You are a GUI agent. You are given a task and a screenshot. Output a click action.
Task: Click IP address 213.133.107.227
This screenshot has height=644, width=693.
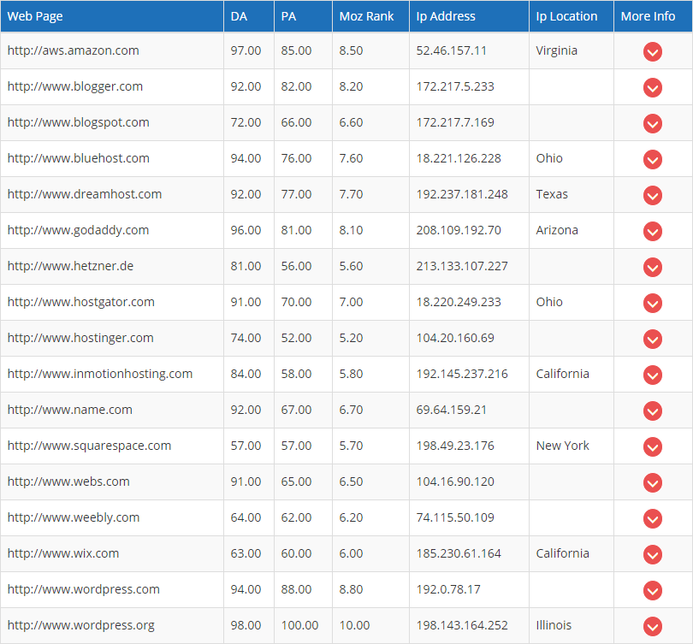pyautogui.click(x=462, y=266)
